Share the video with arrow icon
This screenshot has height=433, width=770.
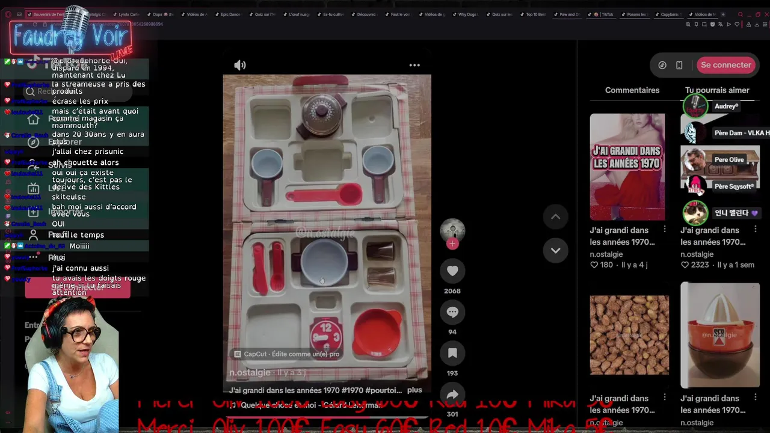[452, 394]
